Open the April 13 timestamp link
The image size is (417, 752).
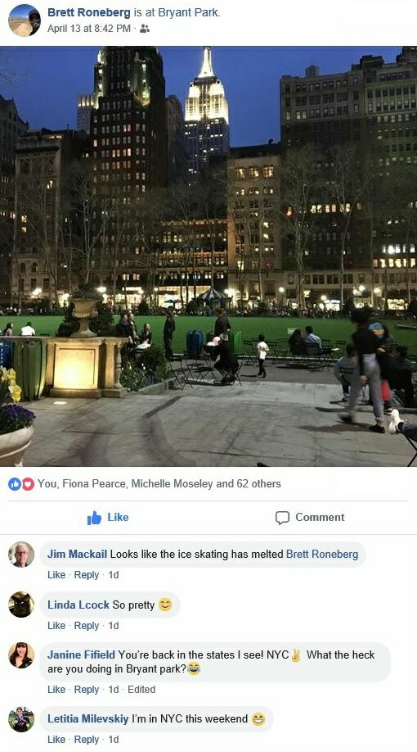(x=88, y=29)
